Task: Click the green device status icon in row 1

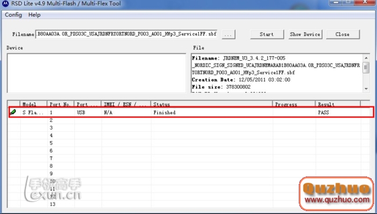Action: point(13,112)
